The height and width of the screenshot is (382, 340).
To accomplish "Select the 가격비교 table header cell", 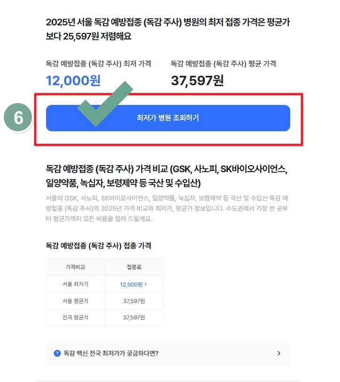I will tap(75, 267).
